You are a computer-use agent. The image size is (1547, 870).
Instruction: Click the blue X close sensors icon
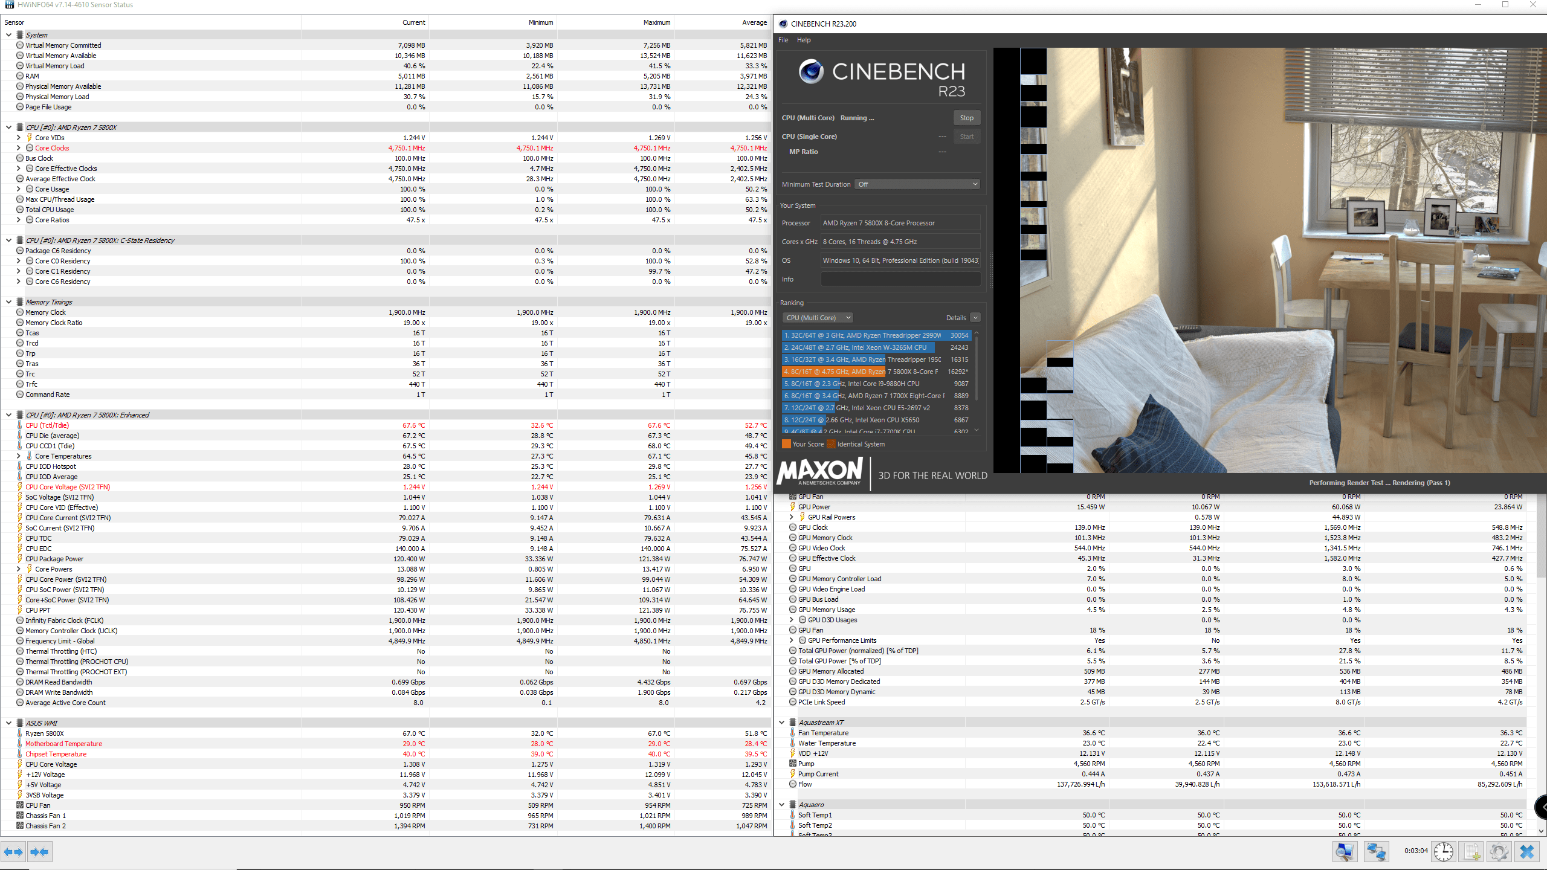pos(1527,852)
